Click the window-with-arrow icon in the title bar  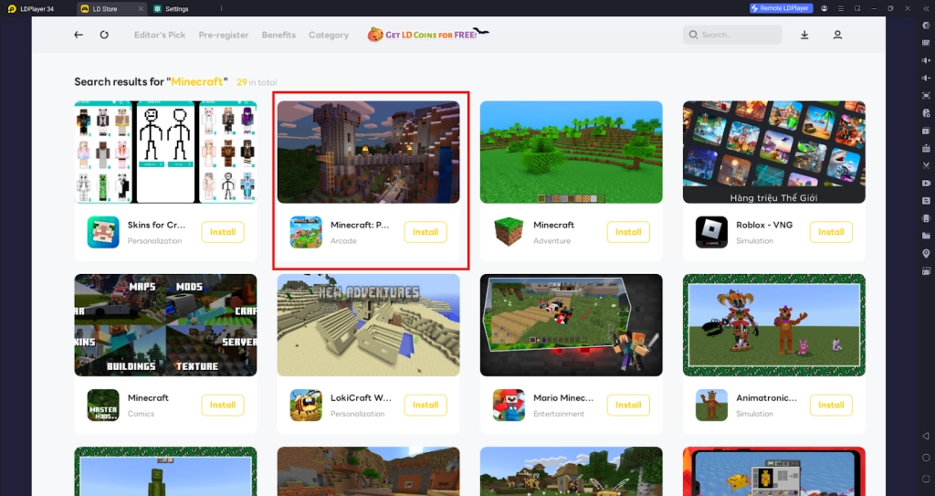857,8
